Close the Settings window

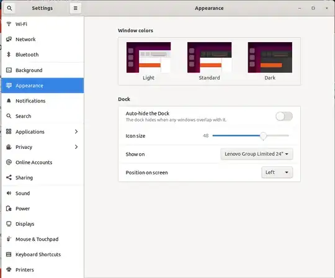[326, 8]
